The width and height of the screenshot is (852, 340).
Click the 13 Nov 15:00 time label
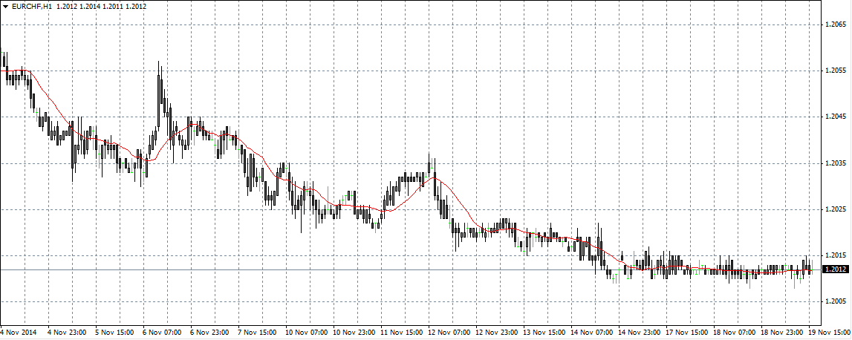click(544, 332)
